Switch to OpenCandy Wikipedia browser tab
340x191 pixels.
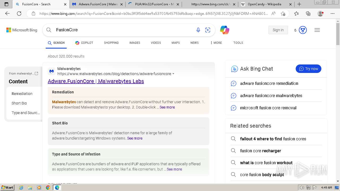266,4
